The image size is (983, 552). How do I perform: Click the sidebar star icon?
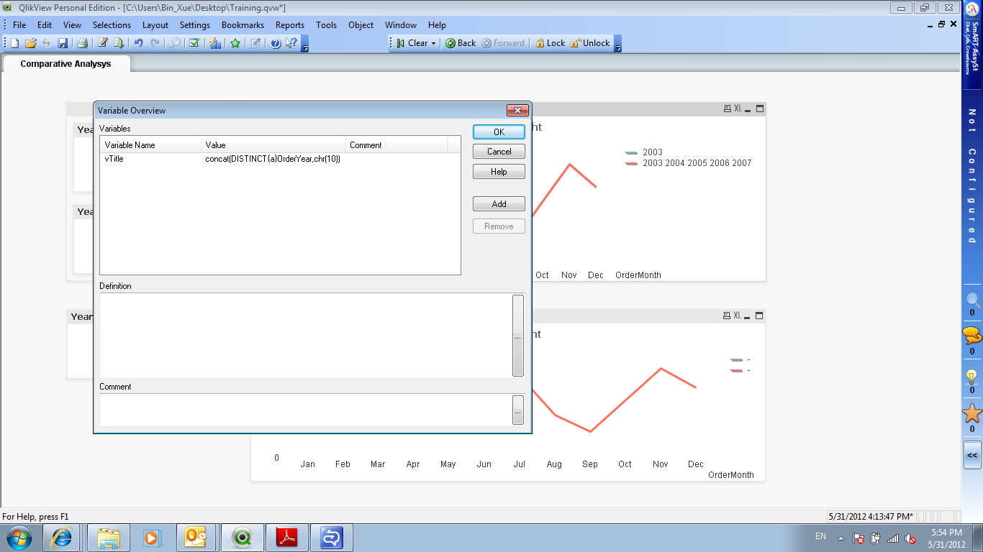[972, 414]
